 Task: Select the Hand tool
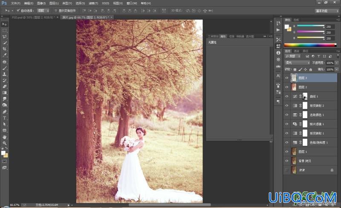click(x=4, y=137)
